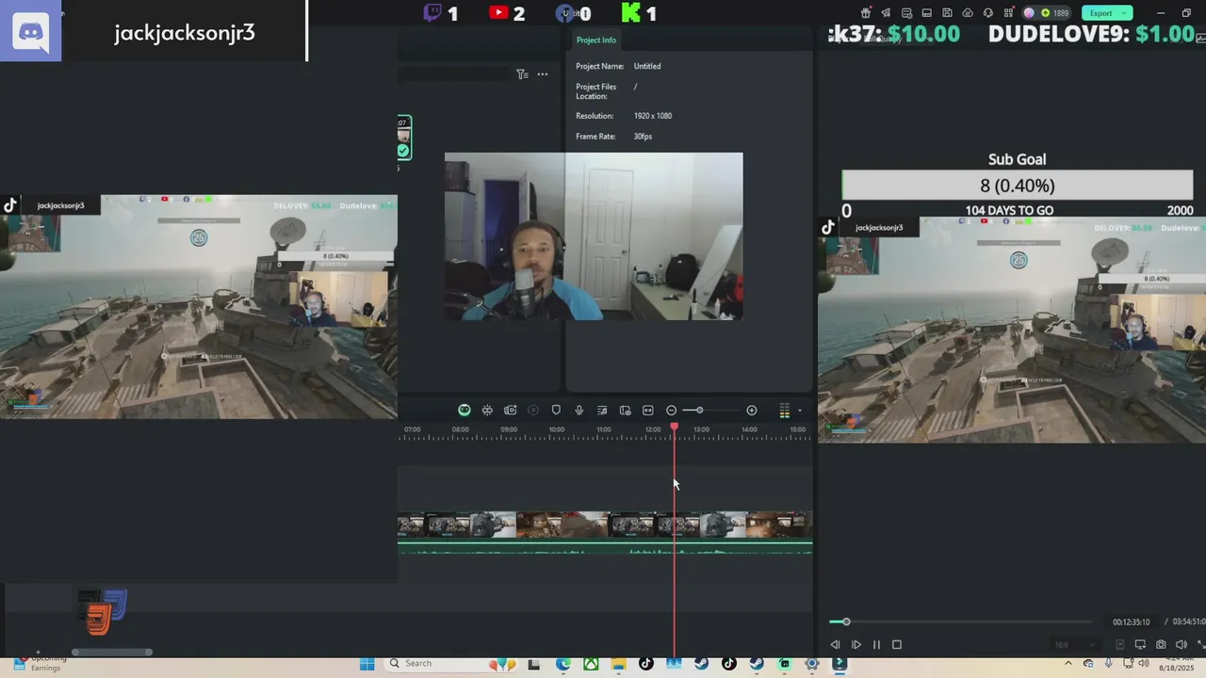
Task: Open the preview display settings monitor icon
Action: pos(1140,645)
